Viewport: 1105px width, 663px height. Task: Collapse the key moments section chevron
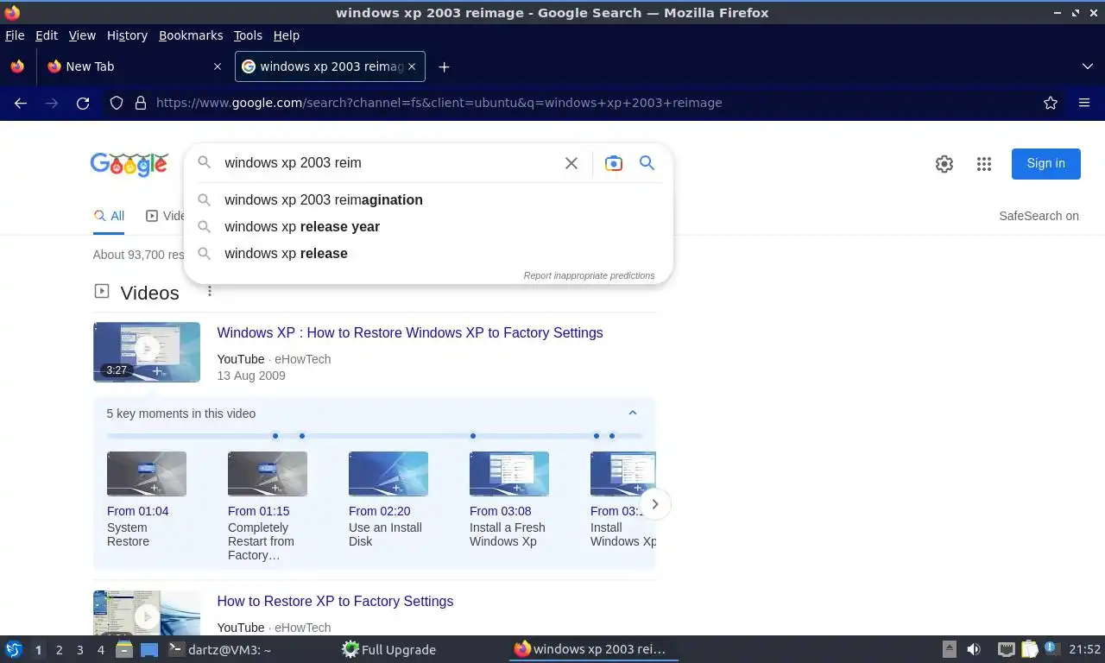pos(633,414)
